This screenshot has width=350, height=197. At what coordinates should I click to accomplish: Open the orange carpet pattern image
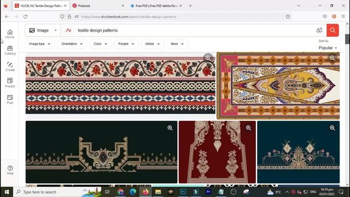point(278,86)
